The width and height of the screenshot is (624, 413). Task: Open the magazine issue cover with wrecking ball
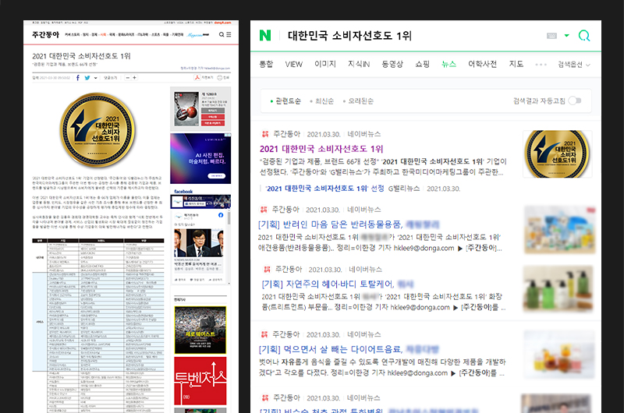click(186, 109)
